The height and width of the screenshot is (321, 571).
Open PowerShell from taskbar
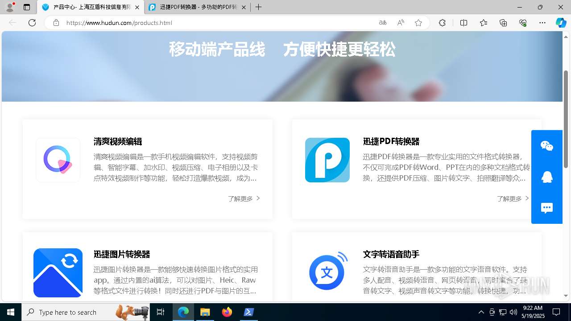(249, 312)
